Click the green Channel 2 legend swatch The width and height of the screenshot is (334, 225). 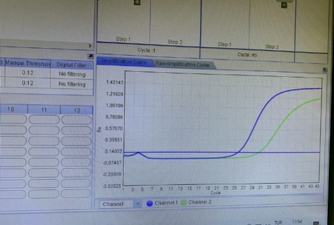pyautogui.click(x=183, y=203)
